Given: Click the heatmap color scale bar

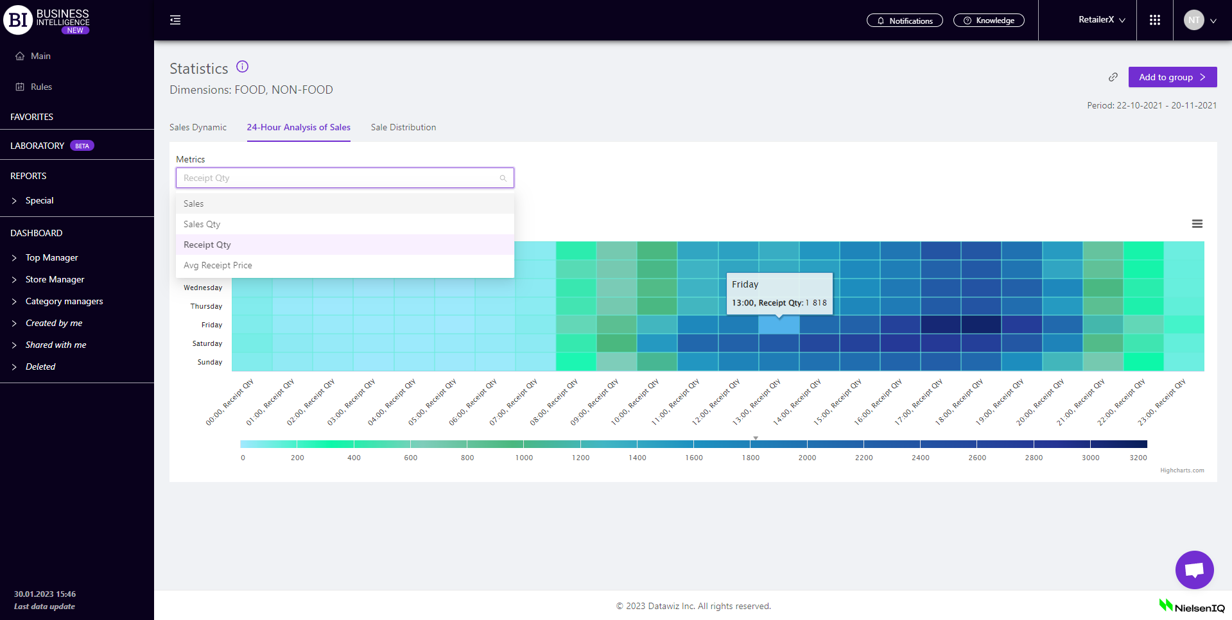Looking at the screenshot, I should (x=693, y=444).
